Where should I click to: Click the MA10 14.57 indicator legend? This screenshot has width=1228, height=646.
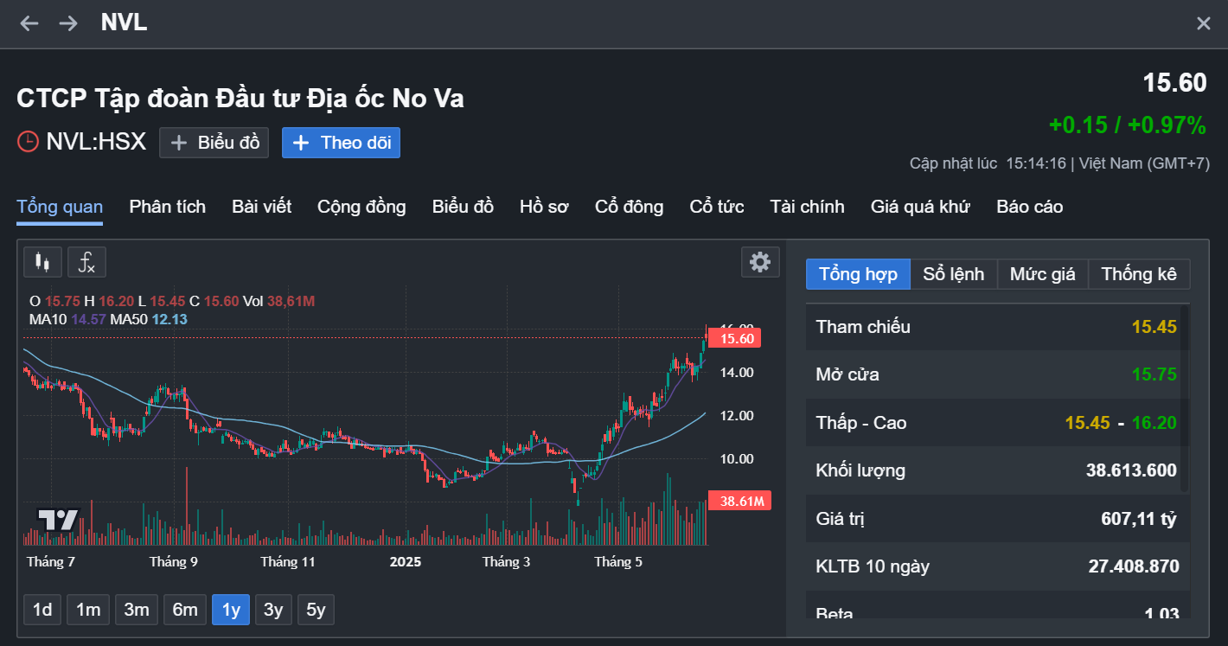pyautogui.click(x=66, y=319)
